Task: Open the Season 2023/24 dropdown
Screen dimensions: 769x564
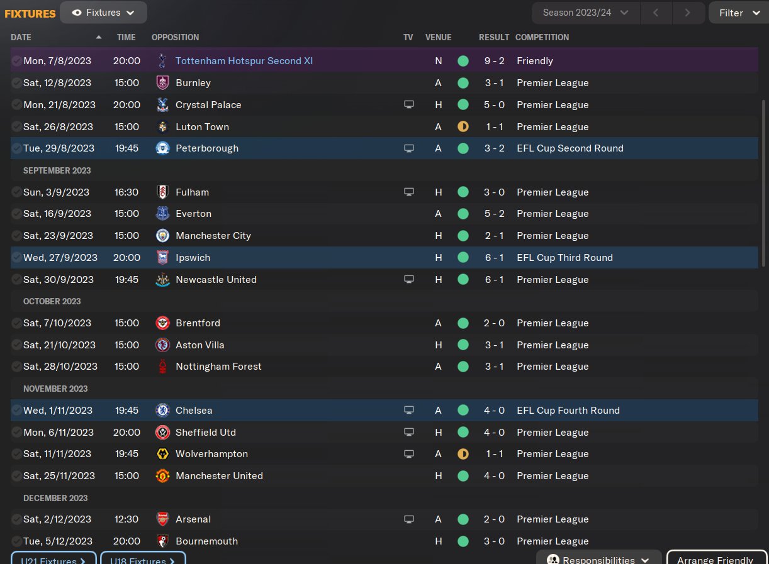Action: pyautogui.click(x=585, y=13)
